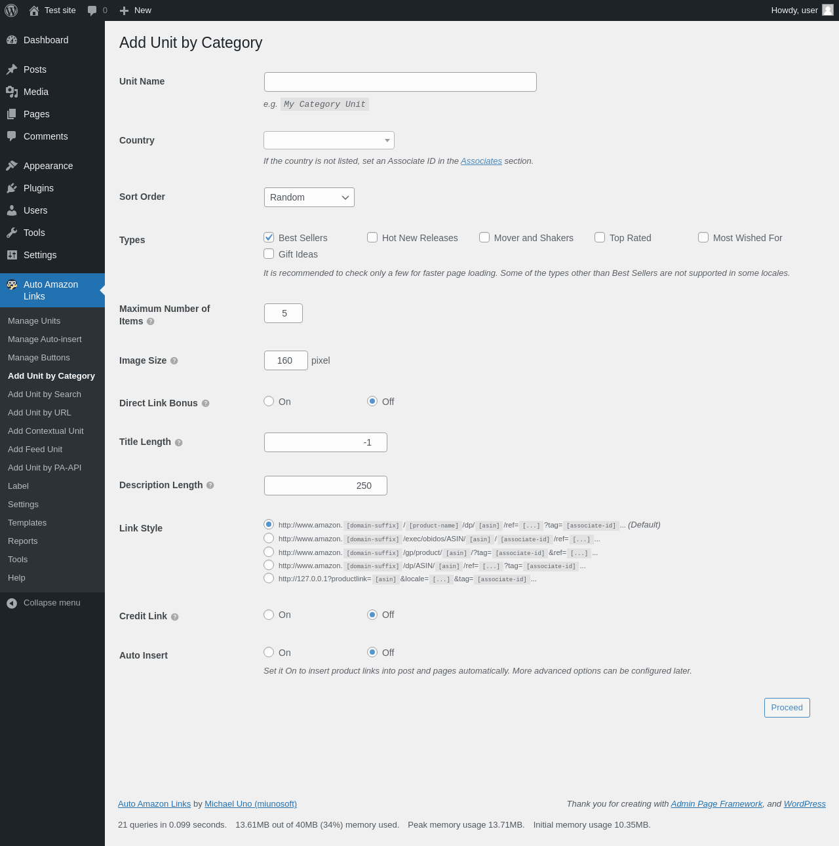Open the Templates submenu item
Viewport: 839px width, 846px height.
tap(27, 523)
